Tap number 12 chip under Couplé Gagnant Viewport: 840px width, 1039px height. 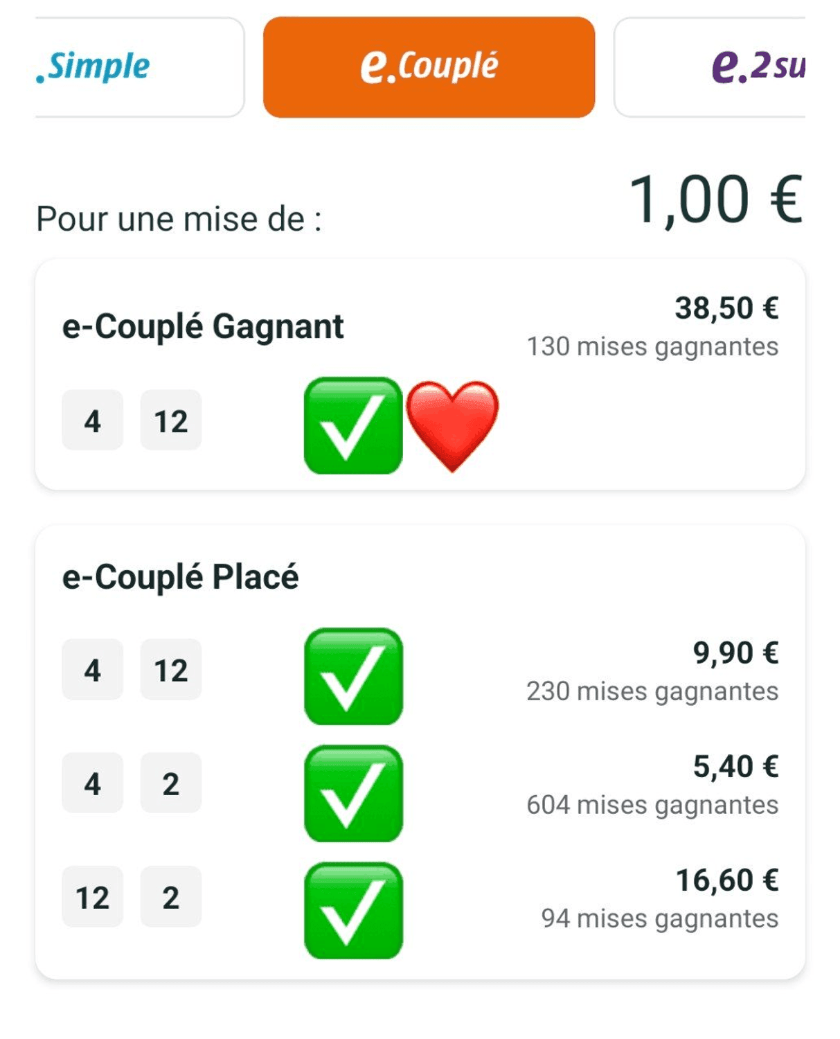tap(170, 420)
